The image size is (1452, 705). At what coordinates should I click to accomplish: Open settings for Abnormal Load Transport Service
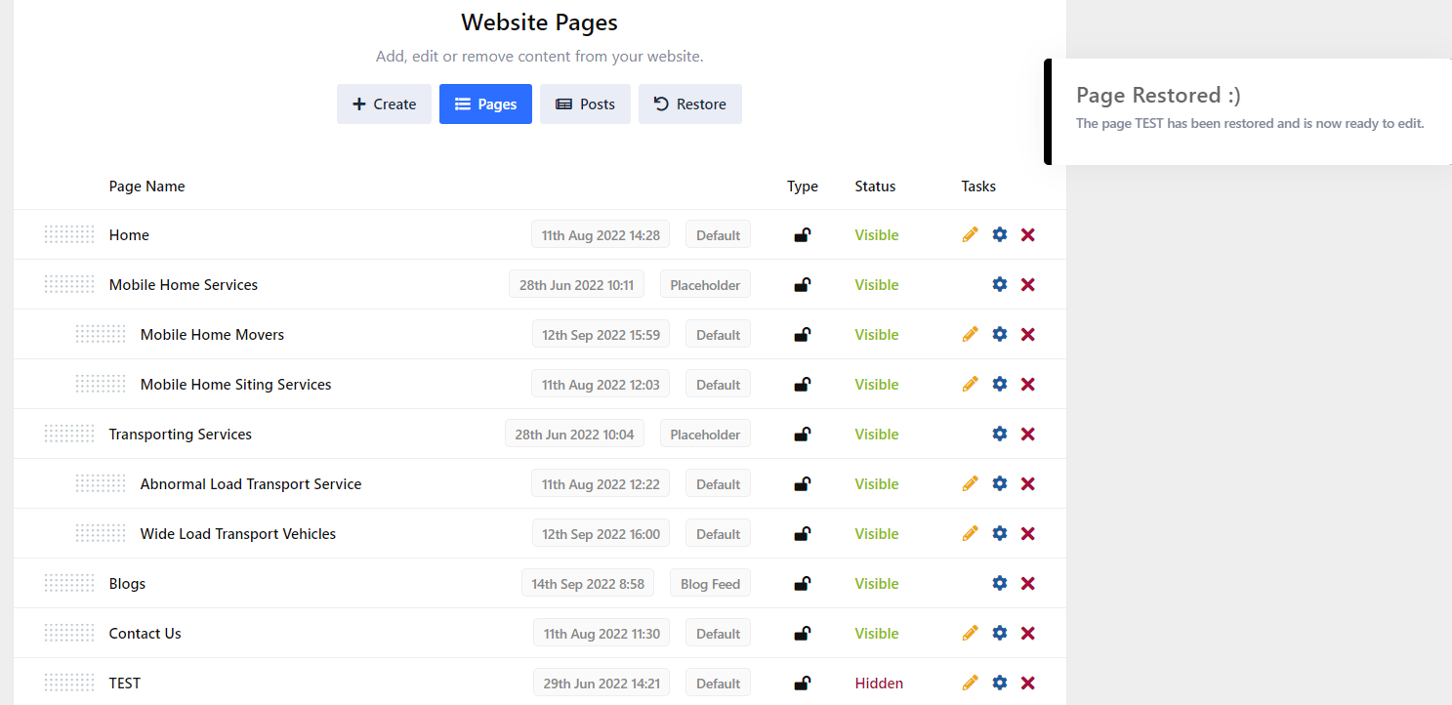(x=999, y=483)
